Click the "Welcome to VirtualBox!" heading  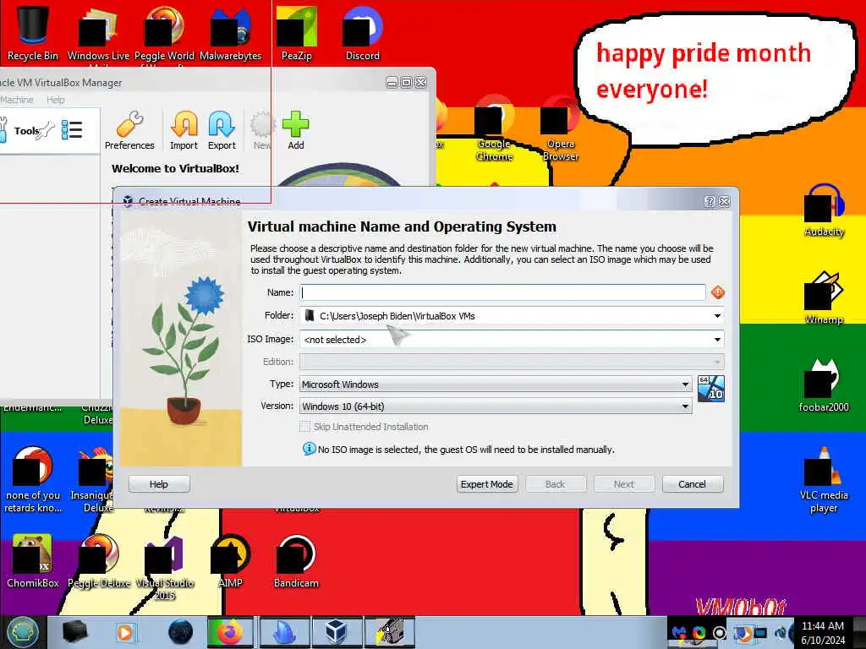pos(175,168)
